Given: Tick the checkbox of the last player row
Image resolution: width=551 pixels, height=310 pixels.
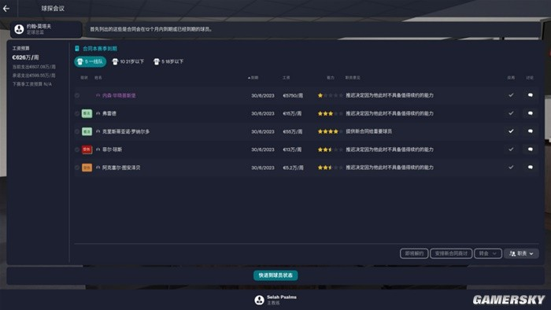Looking at the screenshot, I should point(77,168).
